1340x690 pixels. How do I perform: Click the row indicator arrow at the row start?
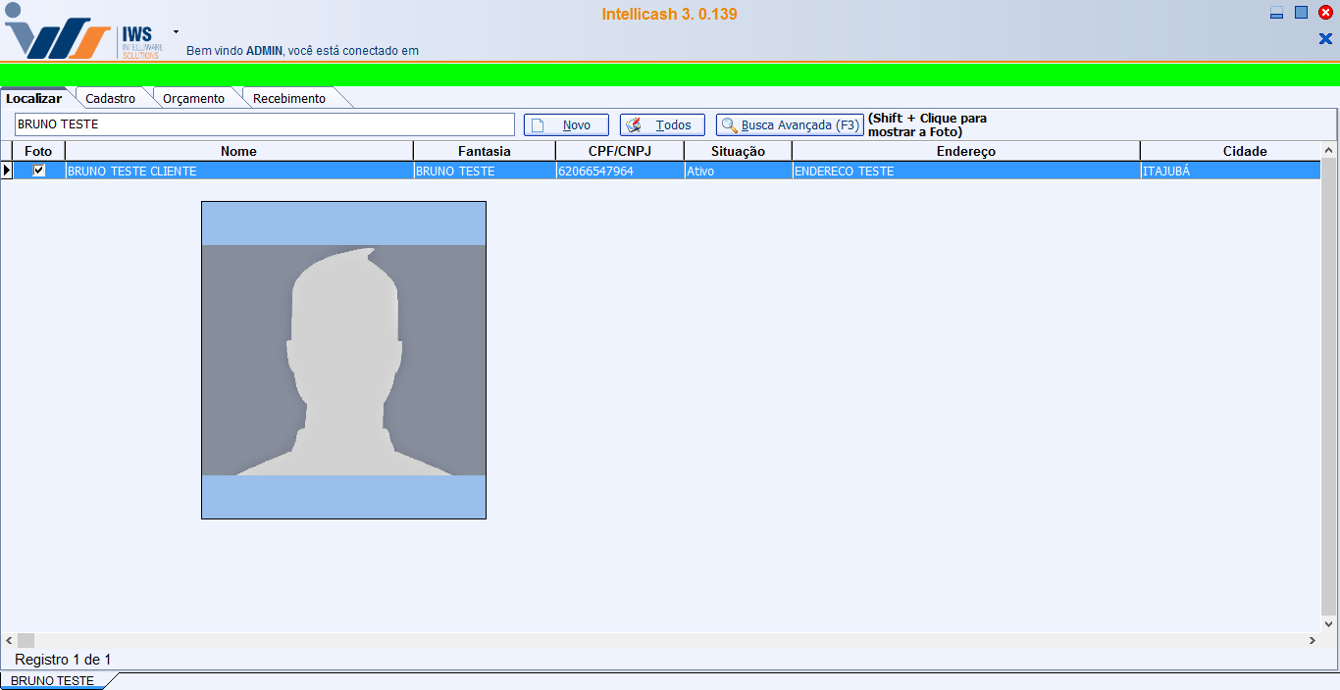[6, 171]
